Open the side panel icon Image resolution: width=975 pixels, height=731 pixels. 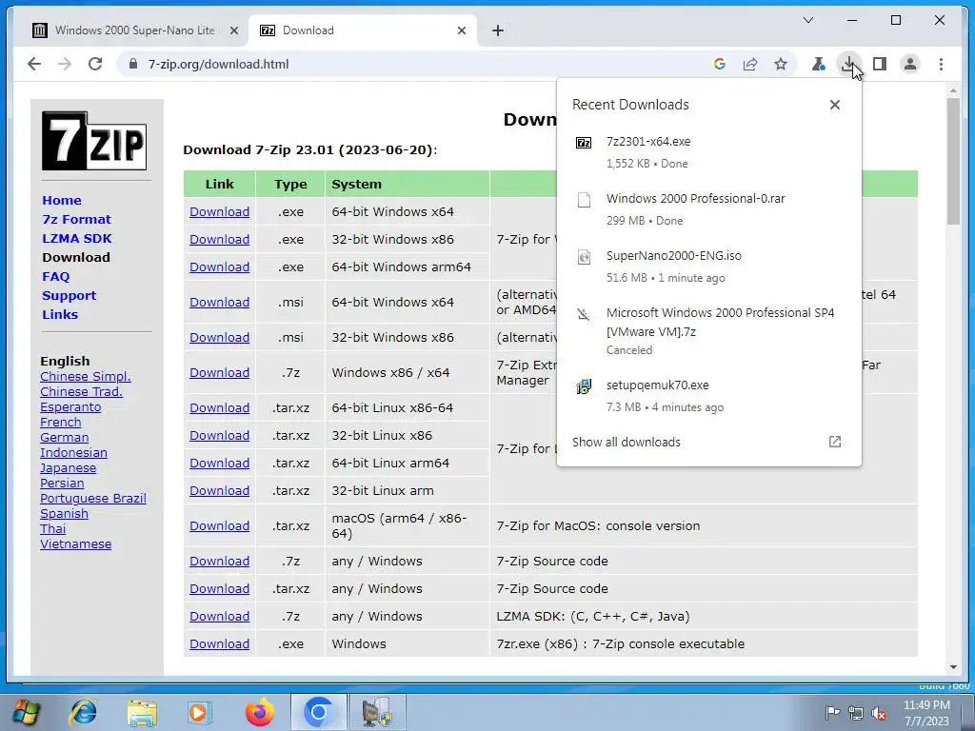(879, 64)
